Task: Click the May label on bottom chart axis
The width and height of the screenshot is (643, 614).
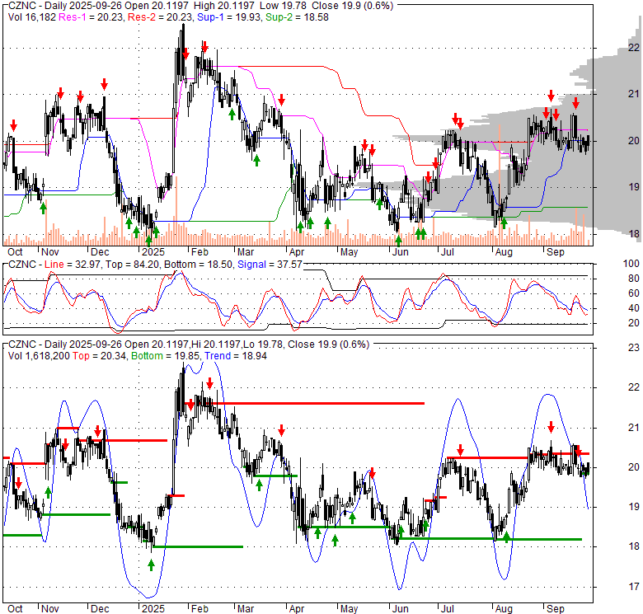Action: pyautogui.click(x=349, y=609)
